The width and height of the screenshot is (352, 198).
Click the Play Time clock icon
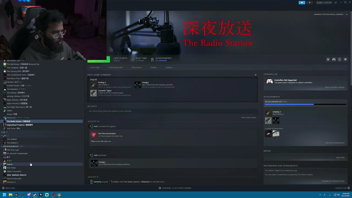[x=133, y=59]
